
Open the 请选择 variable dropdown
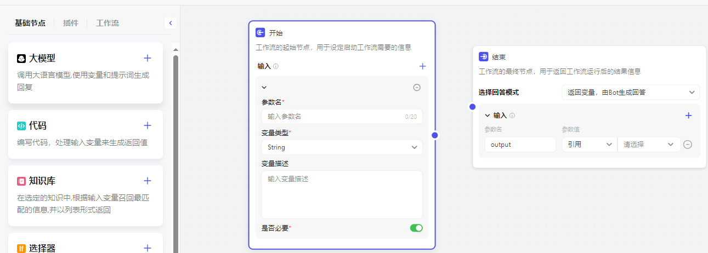pyautogui.click(x=648, y=145)
